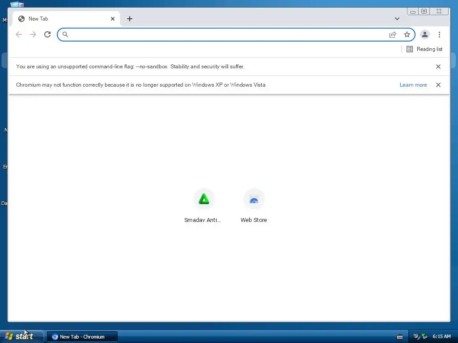Viewport: 458px width, 343px height.
Task: Open the Learn more link
Action: click(x=413, y=85)
